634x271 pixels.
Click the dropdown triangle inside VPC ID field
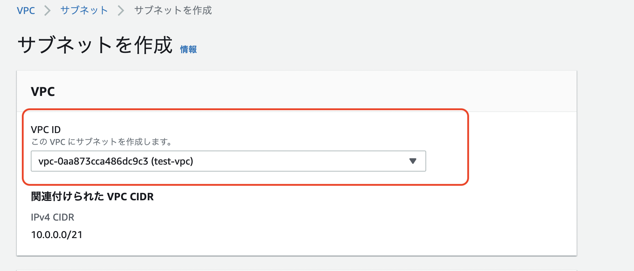point(413,161)
